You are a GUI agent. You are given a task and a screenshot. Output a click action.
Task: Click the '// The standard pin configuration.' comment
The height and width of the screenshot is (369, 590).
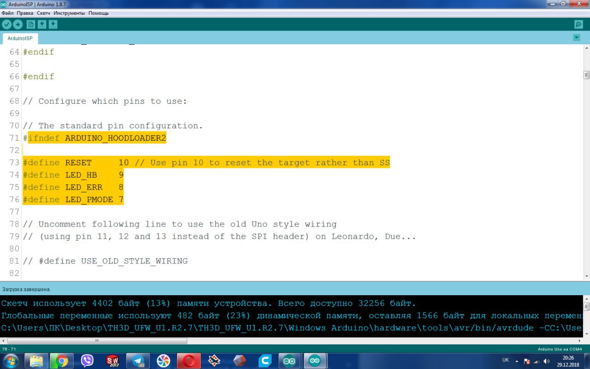pyautogui.click(x=113, y=125)
